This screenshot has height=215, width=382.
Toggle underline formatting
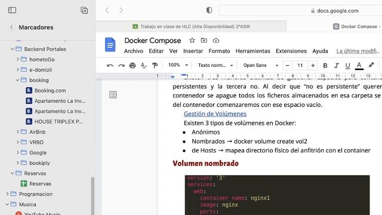(347, 65)
